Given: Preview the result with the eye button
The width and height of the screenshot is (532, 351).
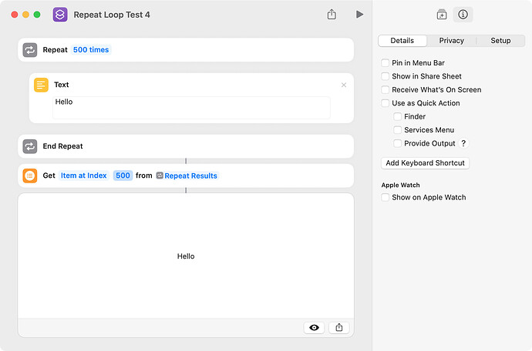Looking at the screenshot, I should [314, 327].
